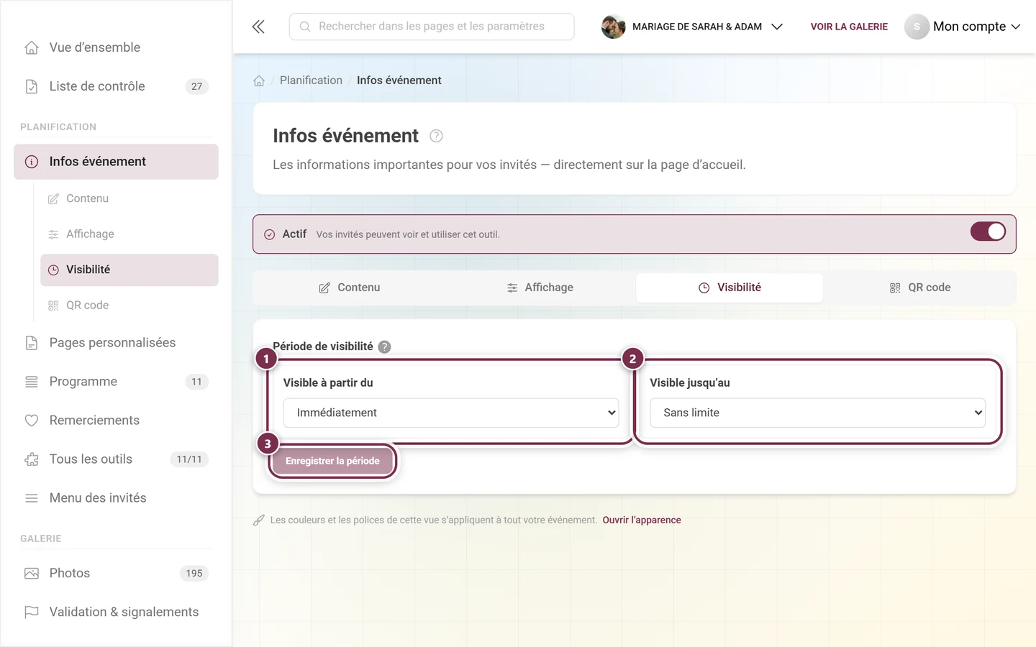The height and width of the screenshot is (647, 1036).
Task: Collapse the sidebar with double-chevron icon
Action: point(258,27)
